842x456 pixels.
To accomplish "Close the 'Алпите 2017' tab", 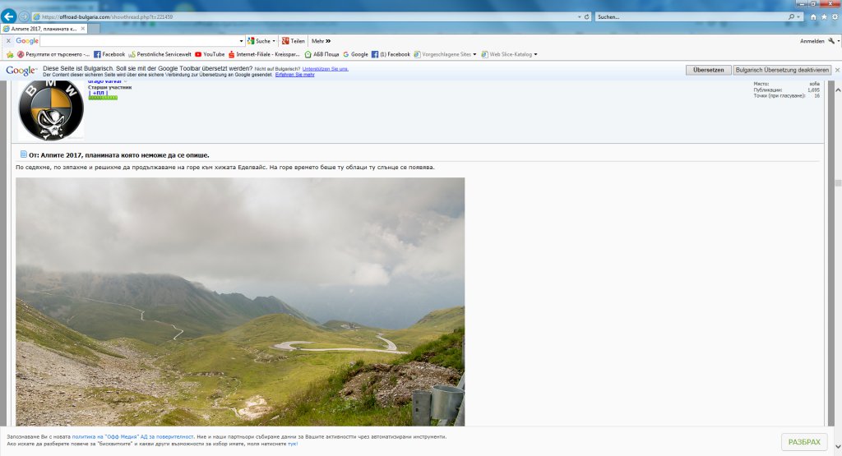I will click(83, 29).
